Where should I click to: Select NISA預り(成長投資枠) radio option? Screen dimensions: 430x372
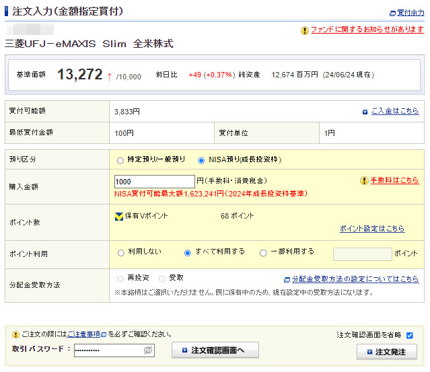201,160
